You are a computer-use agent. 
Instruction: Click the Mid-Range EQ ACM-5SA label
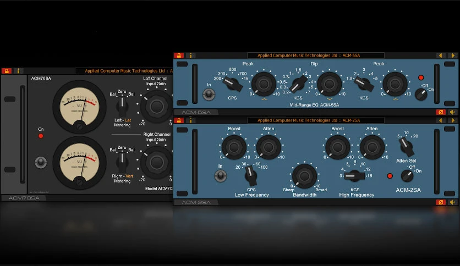pyautogui.click(x=314, y=105)
